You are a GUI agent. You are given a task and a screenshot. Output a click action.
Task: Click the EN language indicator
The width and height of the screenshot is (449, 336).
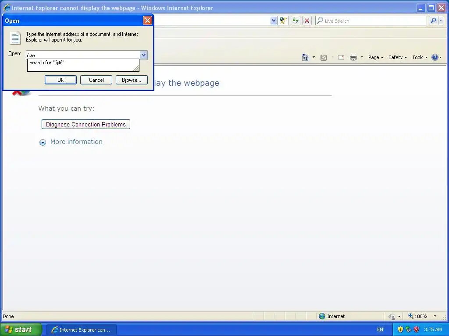[380, 330]
